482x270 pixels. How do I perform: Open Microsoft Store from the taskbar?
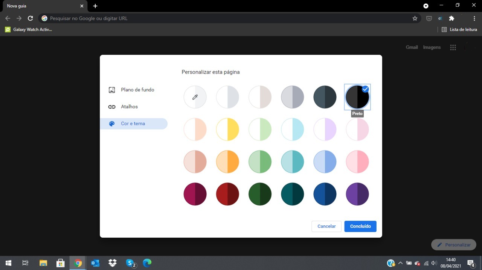click(x=60, y=263)
